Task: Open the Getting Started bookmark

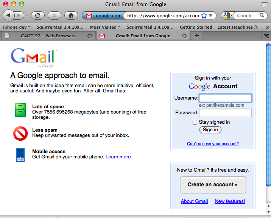Action: [196, 27]
